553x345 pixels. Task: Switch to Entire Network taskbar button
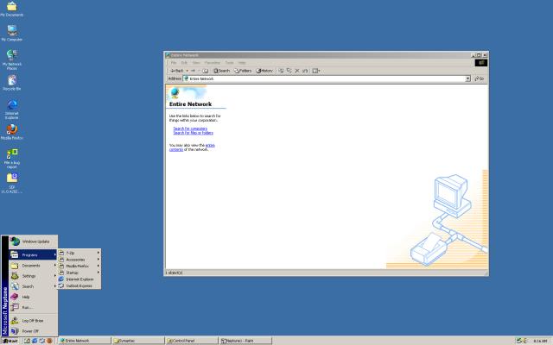tap(85, 341)
